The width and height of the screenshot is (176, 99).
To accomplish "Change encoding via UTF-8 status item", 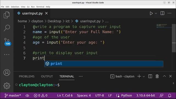I will click(x=100, y=95).
